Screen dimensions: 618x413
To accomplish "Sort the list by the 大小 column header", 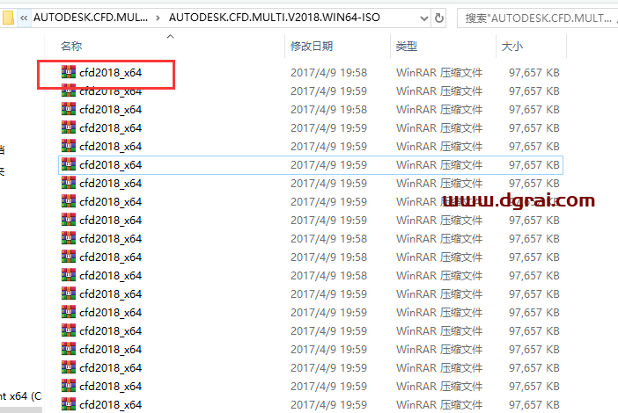I will (511, 46).
